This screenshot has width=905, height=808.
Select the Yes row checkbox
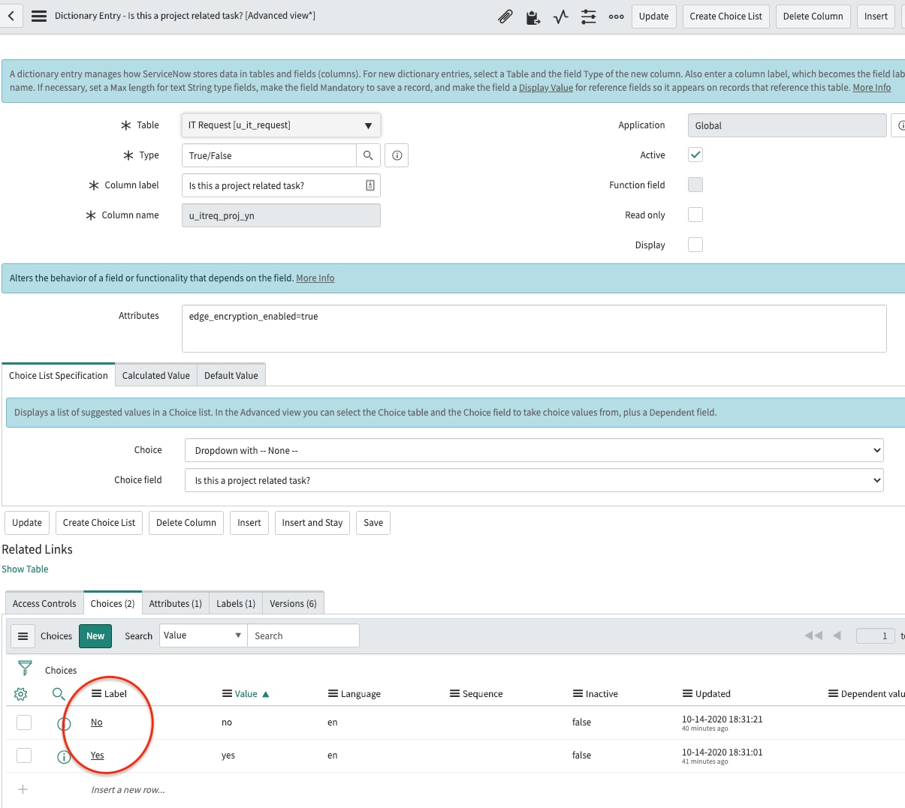coord(24,755)
